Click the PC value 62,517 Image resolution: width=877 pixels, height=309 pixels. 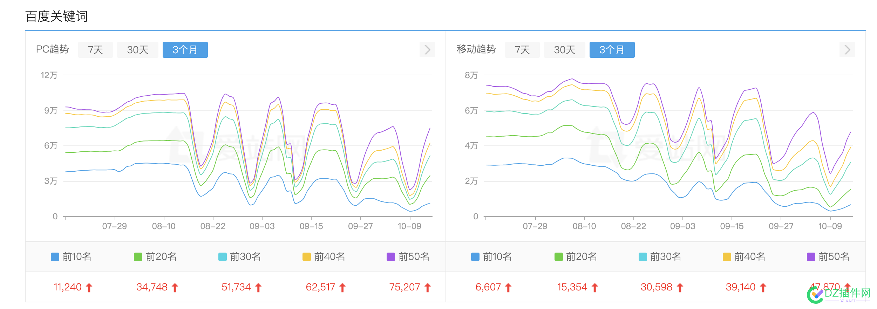pos(321,287)
